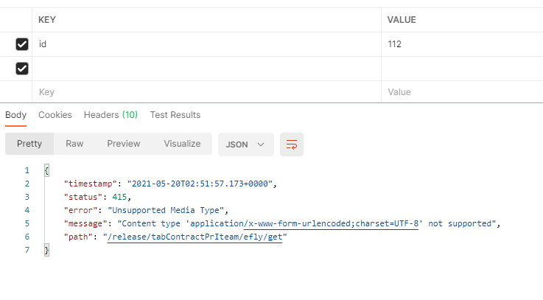Switch to the Body response tab
543x300 pixels.
click(x=15, y=115)
